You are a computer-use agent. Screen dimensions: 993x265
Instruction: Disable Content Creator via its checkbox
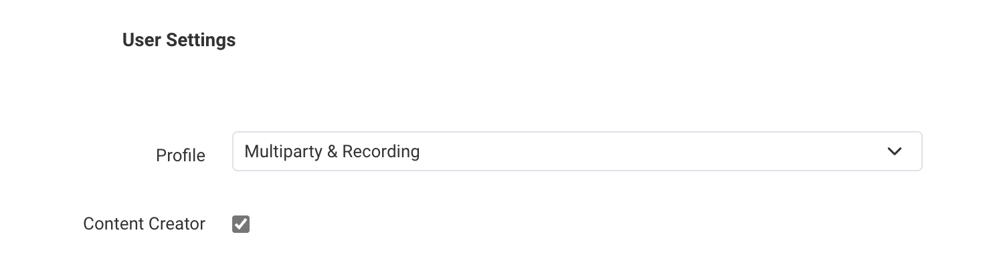click(241, 224)
